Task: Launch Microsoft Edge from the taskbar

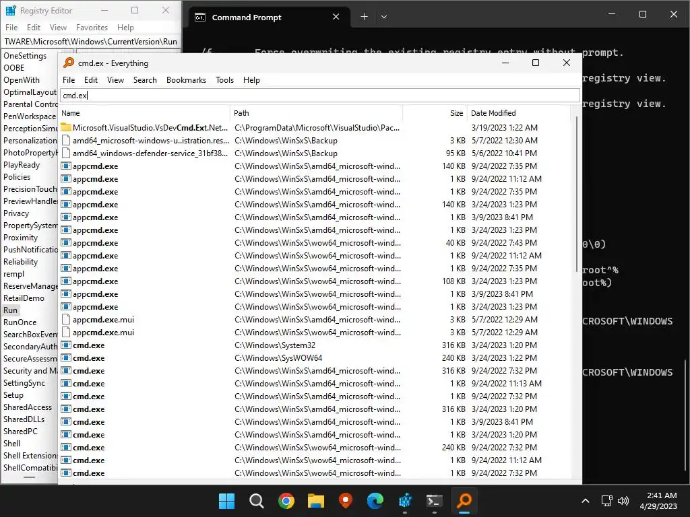Action: tap(375, 500)
